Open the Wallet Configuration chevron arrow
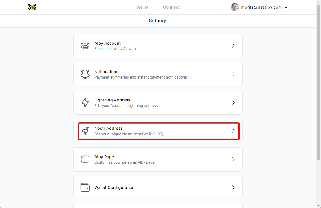The width and height of the screenshot is (321, 208). [x=234, y=187]
